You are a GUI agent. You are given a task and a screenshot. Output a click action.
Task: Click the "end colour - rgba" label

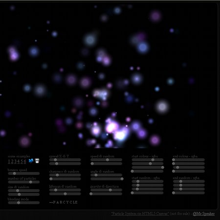[185, 156]
